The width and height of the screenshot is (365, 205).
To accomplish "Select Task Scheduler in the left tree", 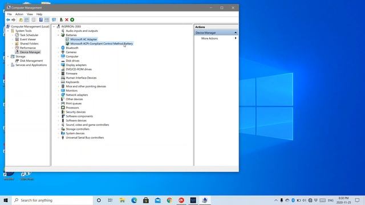I will point(29,35).
